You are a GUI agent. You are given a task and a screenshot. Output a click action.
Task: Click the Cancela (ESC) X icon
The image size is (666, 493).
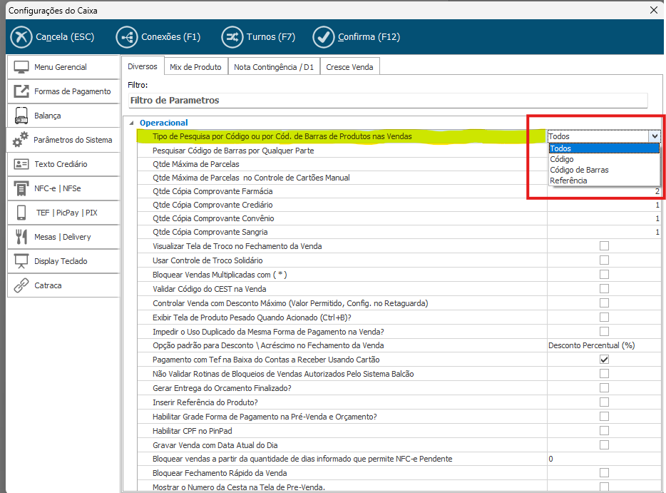[x=21, y=36]
